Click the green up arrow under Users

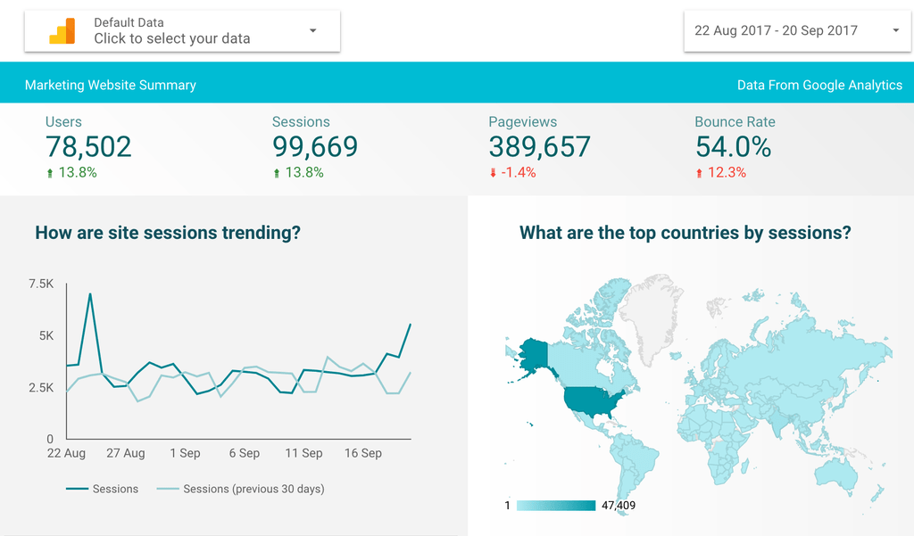click(50, 173)
